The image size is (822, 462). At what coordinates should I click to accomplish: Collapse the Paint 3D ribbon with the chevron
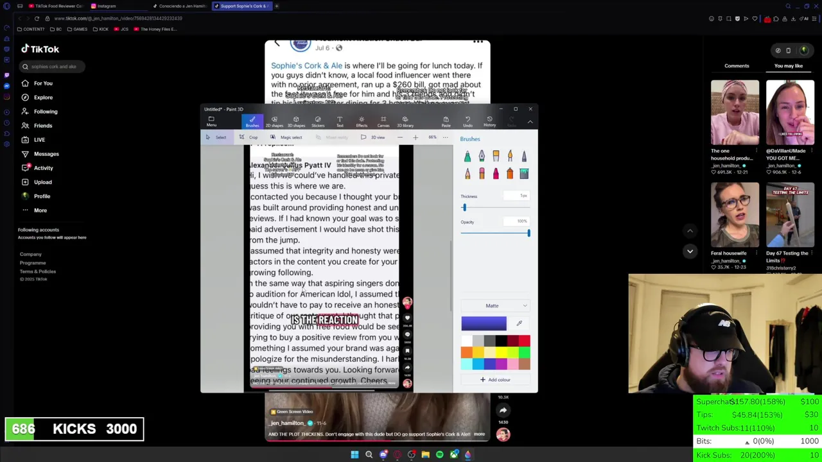click(x=530, y=122)
